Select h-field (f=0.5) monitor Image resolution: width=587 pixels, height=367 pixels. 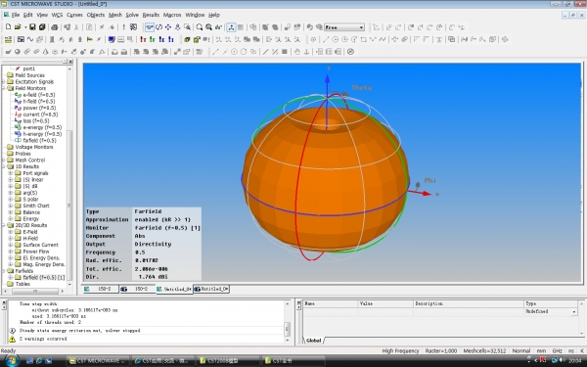coord(38,101)
